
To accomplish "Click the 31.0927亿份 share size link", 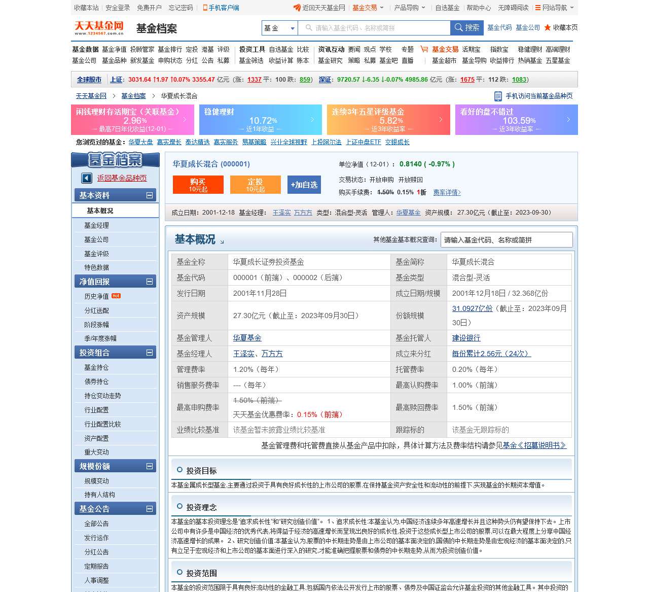I will click(x=473, y=308).
